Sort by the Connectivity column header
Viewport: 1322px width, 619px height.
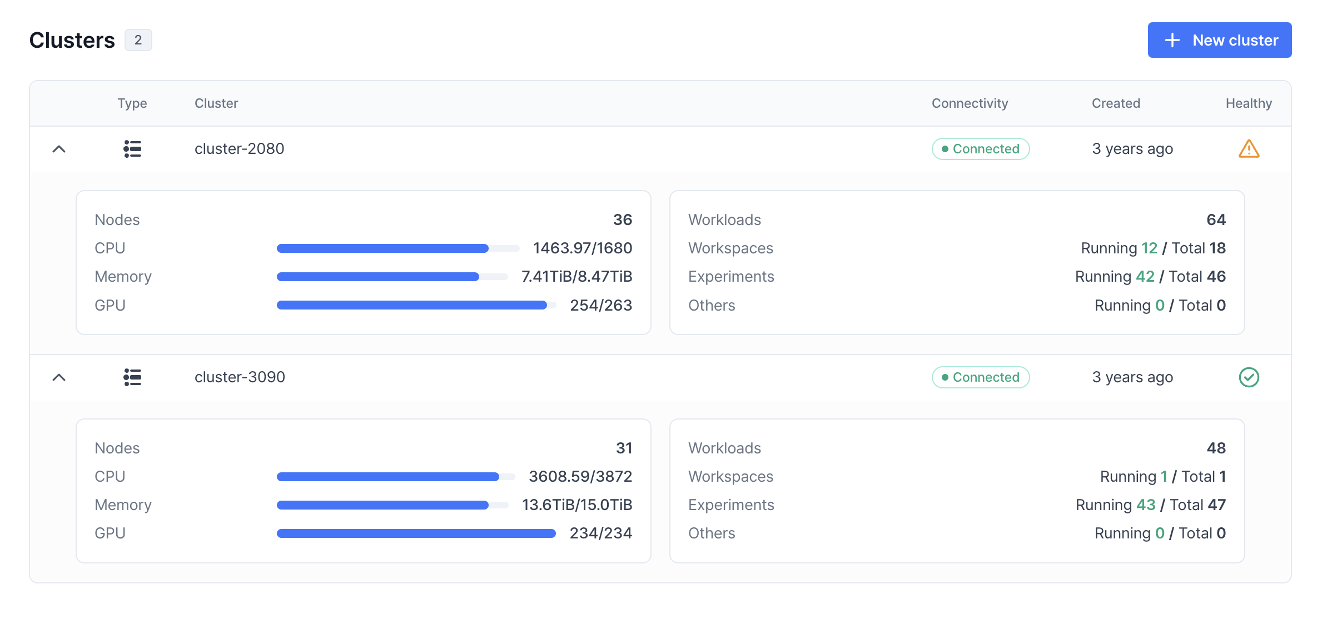[970, 103]
